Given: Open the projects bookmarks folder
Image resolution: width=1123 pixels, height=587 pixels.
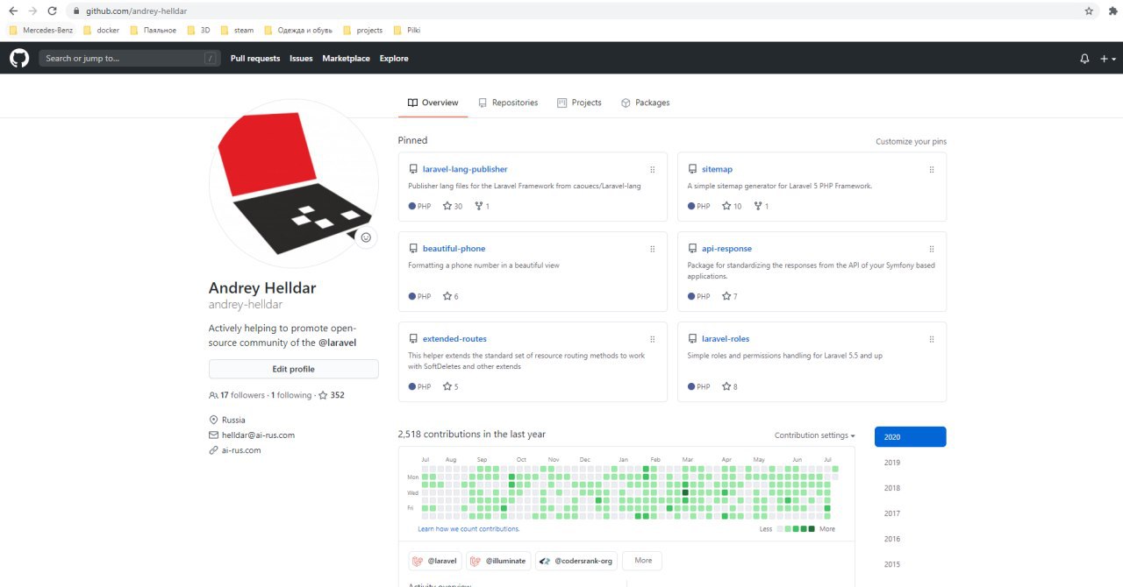Looking at the screenshot, I should [x=363, y=30].
